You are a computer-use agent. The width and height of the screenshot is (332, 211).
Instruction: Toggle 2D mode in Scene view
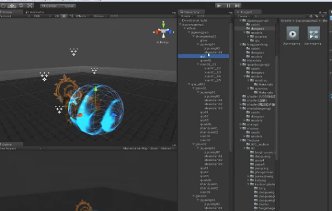click(x=56, y=16)
